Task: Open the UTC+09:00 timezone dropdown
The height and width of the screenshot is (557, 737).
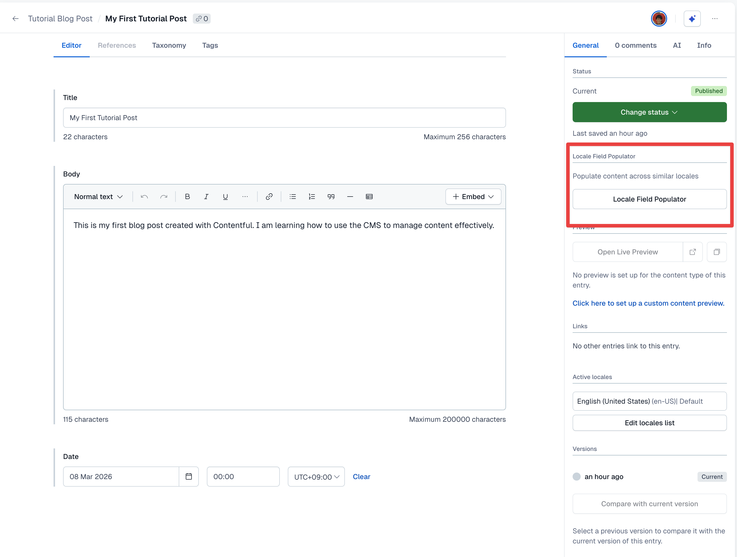Action: click(316, 477)
